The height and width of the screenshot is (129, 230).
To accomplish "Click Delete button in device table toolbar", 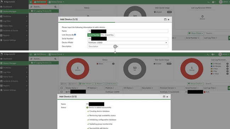I will click(73, 84).
